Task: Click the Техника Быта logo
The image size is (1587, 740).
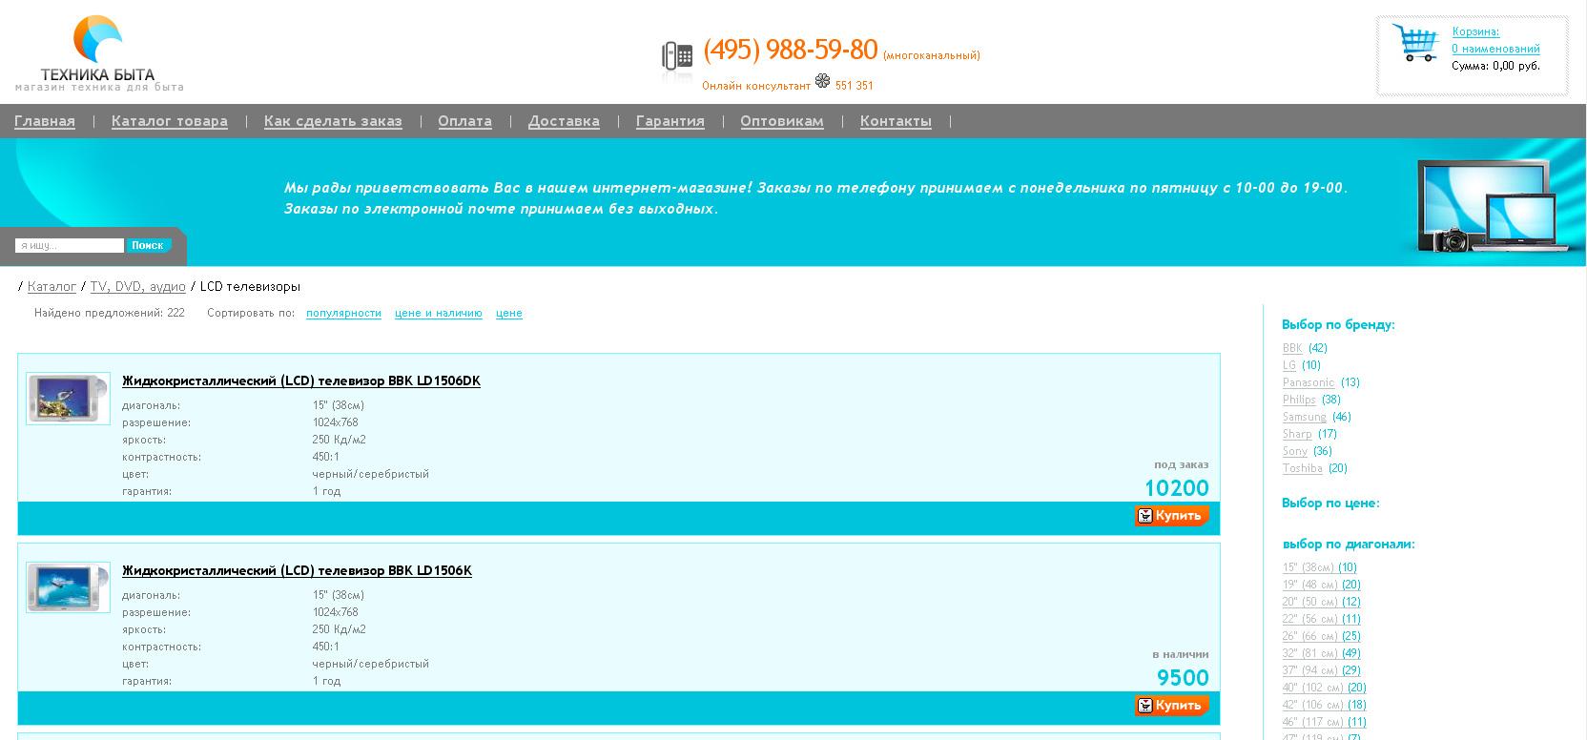Action: tap(98, 53)
